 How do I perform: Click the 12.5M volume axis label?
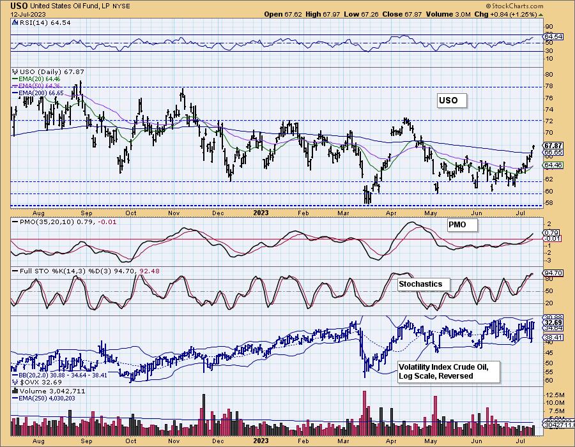(556, 395)
